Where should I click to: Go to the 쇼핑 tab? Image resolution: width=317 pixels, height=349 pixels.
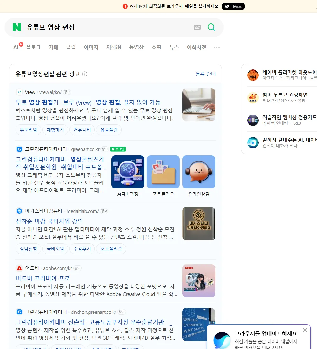(156, 47)
